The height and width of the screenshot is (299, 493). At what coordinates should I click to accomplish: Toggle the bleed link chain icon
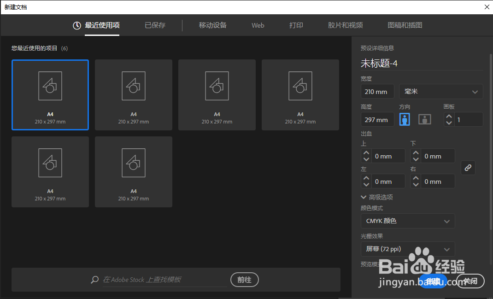[468, 168]
